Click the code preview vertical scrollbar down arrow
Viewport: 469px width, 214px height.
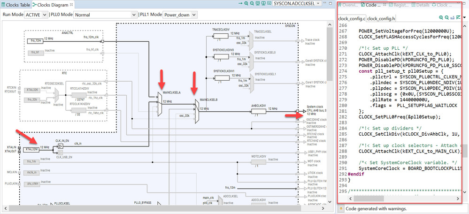coord(464,192)
